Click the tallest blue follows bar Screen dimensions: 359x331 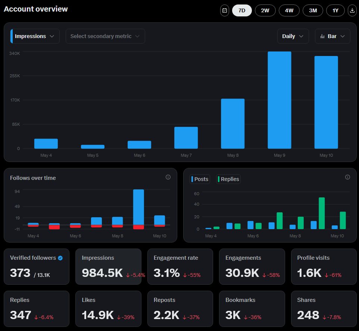click(138, 207)
